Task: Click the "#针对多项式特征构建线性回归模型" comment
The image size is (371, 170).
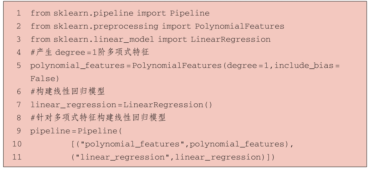Action: (x=98, y=118)
